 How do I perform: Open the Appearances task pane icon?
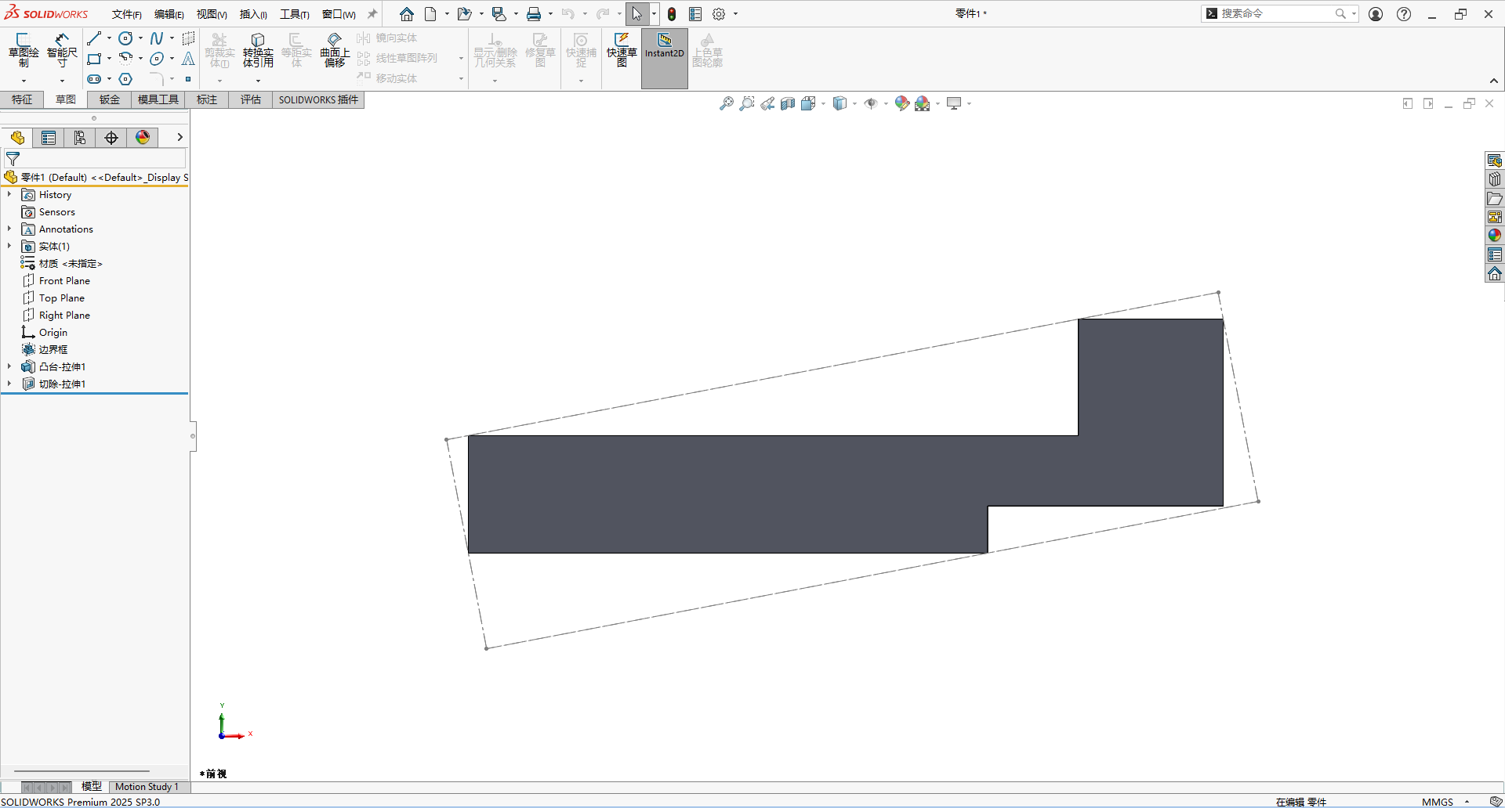1495,236
